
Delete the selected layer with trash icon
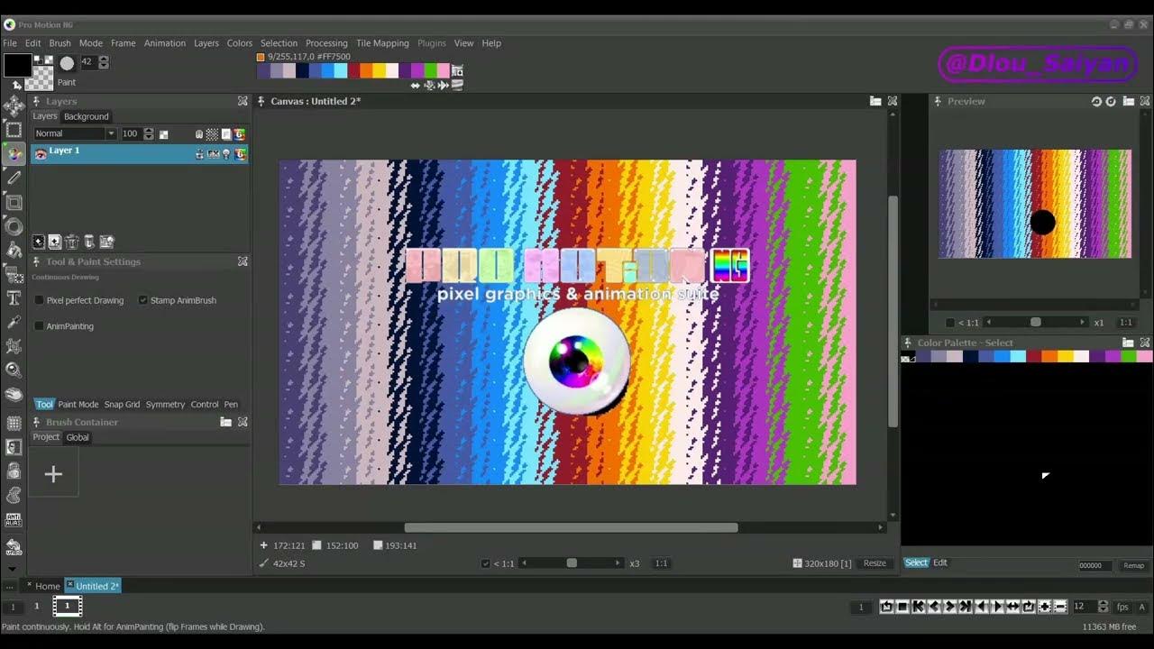click(x=72, y=242)
